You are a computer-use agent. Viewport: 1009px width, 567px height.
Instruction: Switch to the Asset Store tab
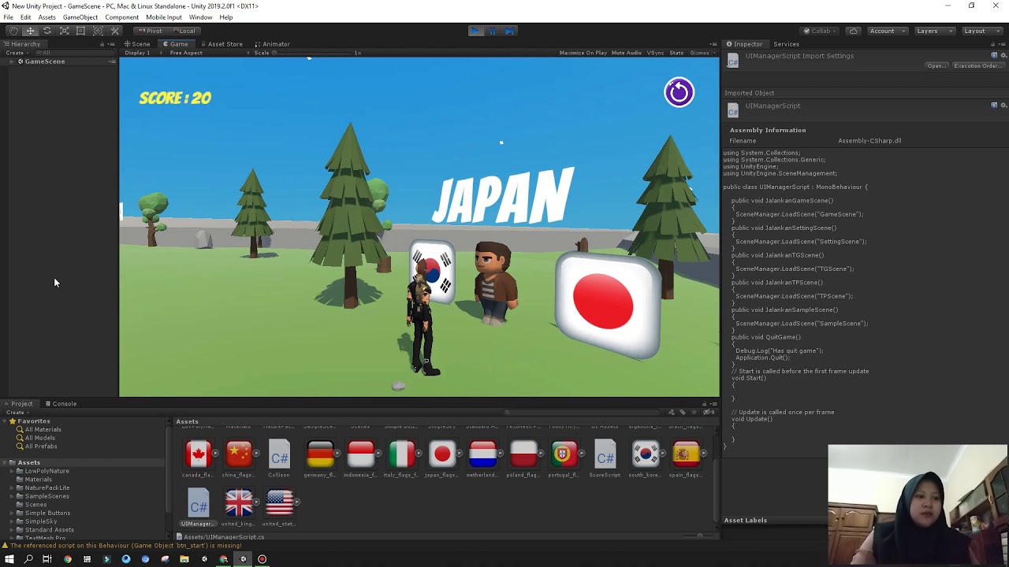click(x=222, y=44)
